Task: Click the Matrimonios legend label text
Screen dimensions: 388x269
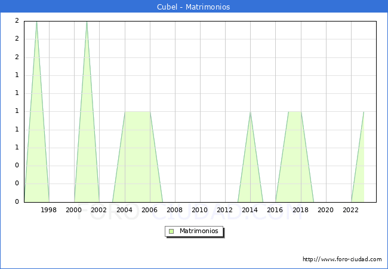Action: click(x=199, y=231)
